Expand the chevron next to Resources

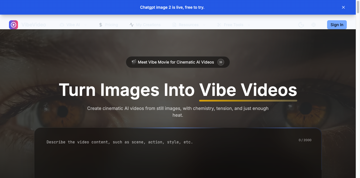click(204, 25)
